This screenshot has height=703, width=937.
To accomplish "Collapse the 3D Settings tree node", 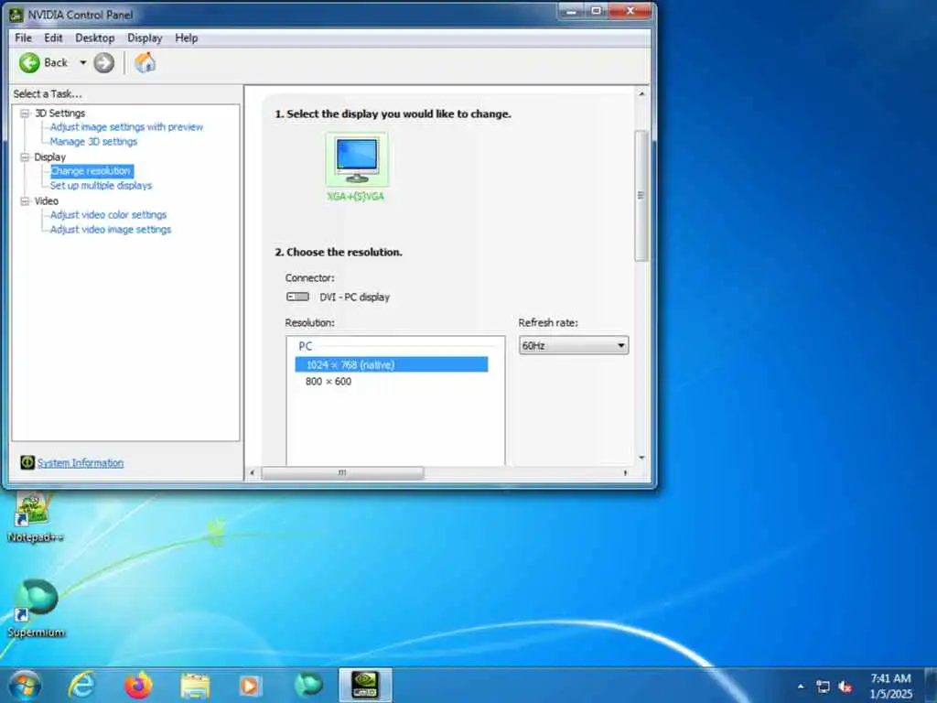I will pos(25,113).
